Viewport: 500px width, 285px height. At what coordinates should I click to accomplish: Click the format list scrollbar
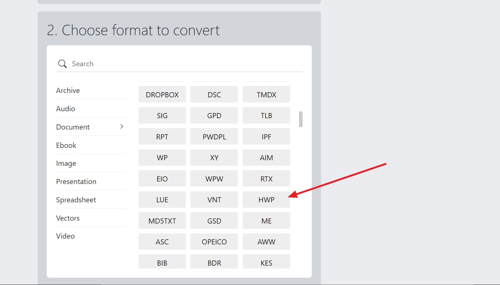coord(301,119)
